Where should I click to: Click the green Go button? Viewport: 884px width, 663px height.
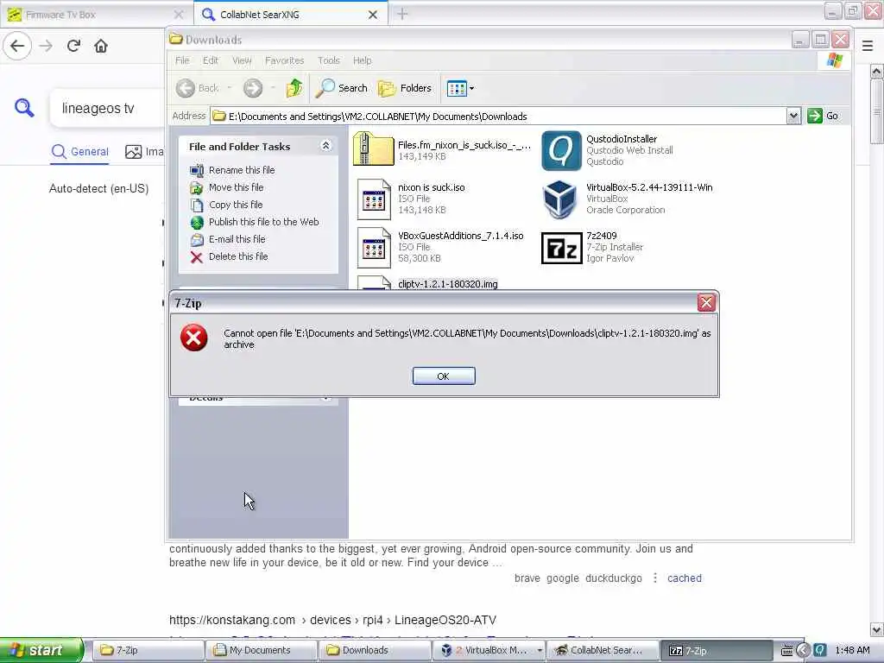(823, 117)
